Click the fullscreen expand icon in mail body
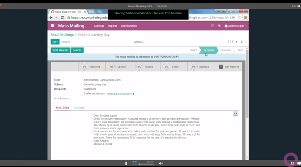 coord(236,114)
